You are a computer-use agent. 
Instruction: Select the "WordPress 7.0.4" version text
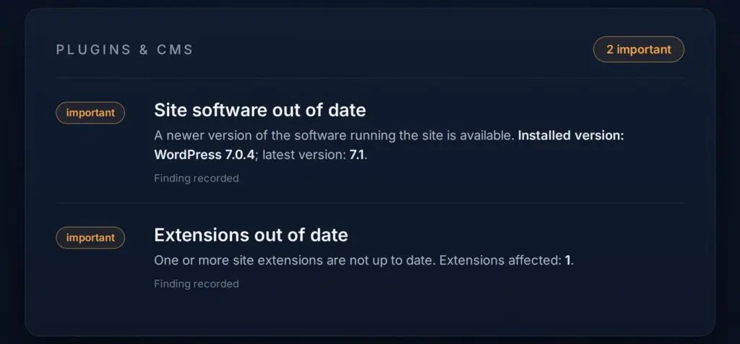(205, 155)
